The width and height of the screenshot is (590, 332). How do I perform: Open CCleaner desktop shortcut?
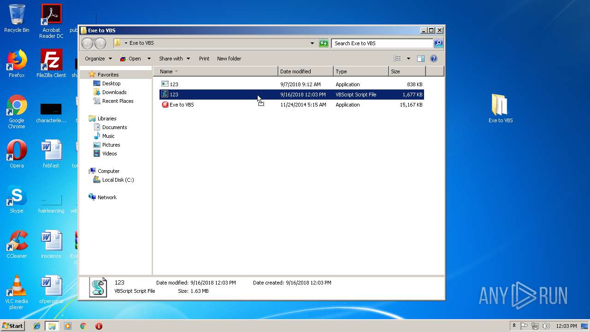point(17,244)
